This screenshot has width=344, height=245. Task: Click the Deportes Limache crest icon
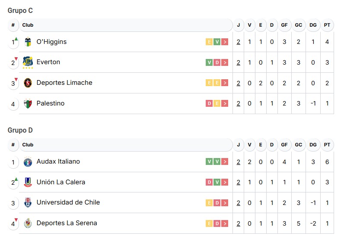point(28,83)
